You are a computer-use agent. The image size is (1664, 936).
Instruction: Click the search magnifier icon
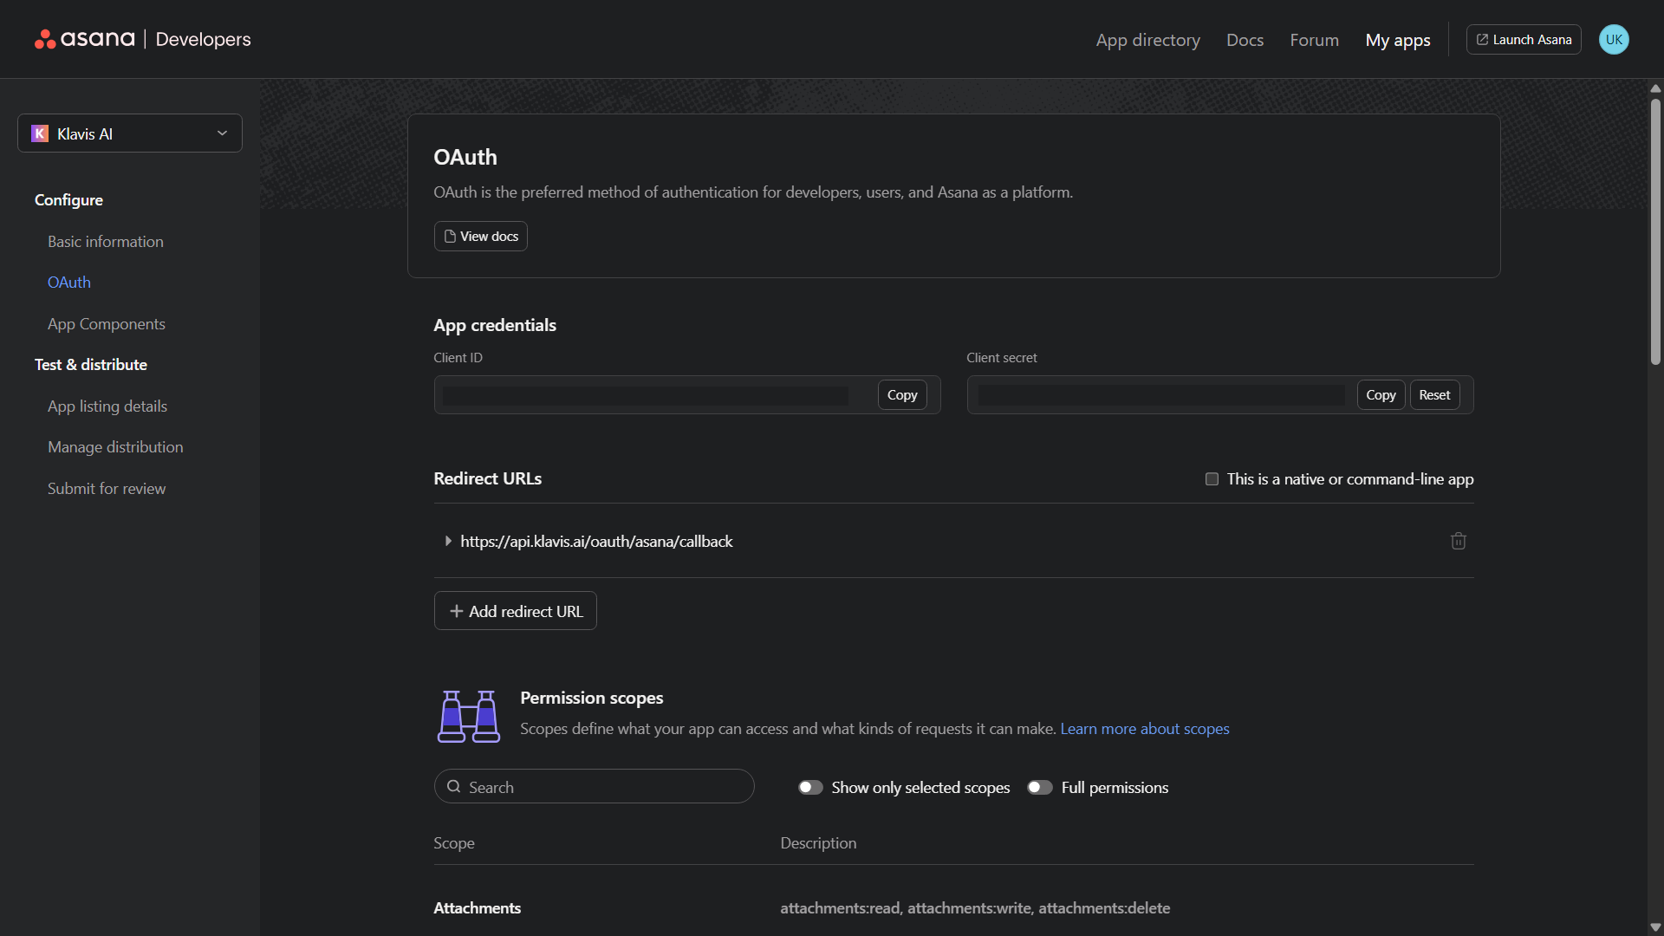[453, 787]
